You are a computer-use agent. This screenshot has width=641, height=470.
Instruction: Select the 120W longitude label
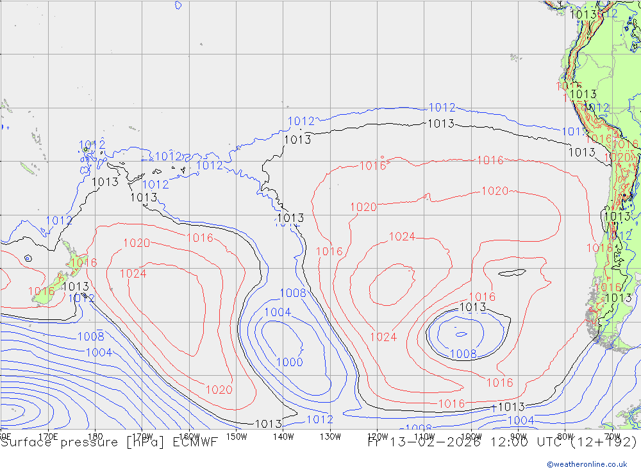pos(378,436)
